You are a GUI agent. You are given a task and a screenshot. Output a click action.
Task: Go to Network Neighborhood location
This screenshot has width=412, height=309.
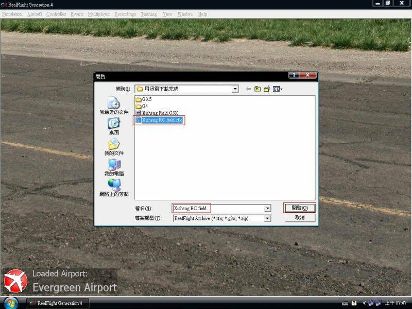point(114,187)
